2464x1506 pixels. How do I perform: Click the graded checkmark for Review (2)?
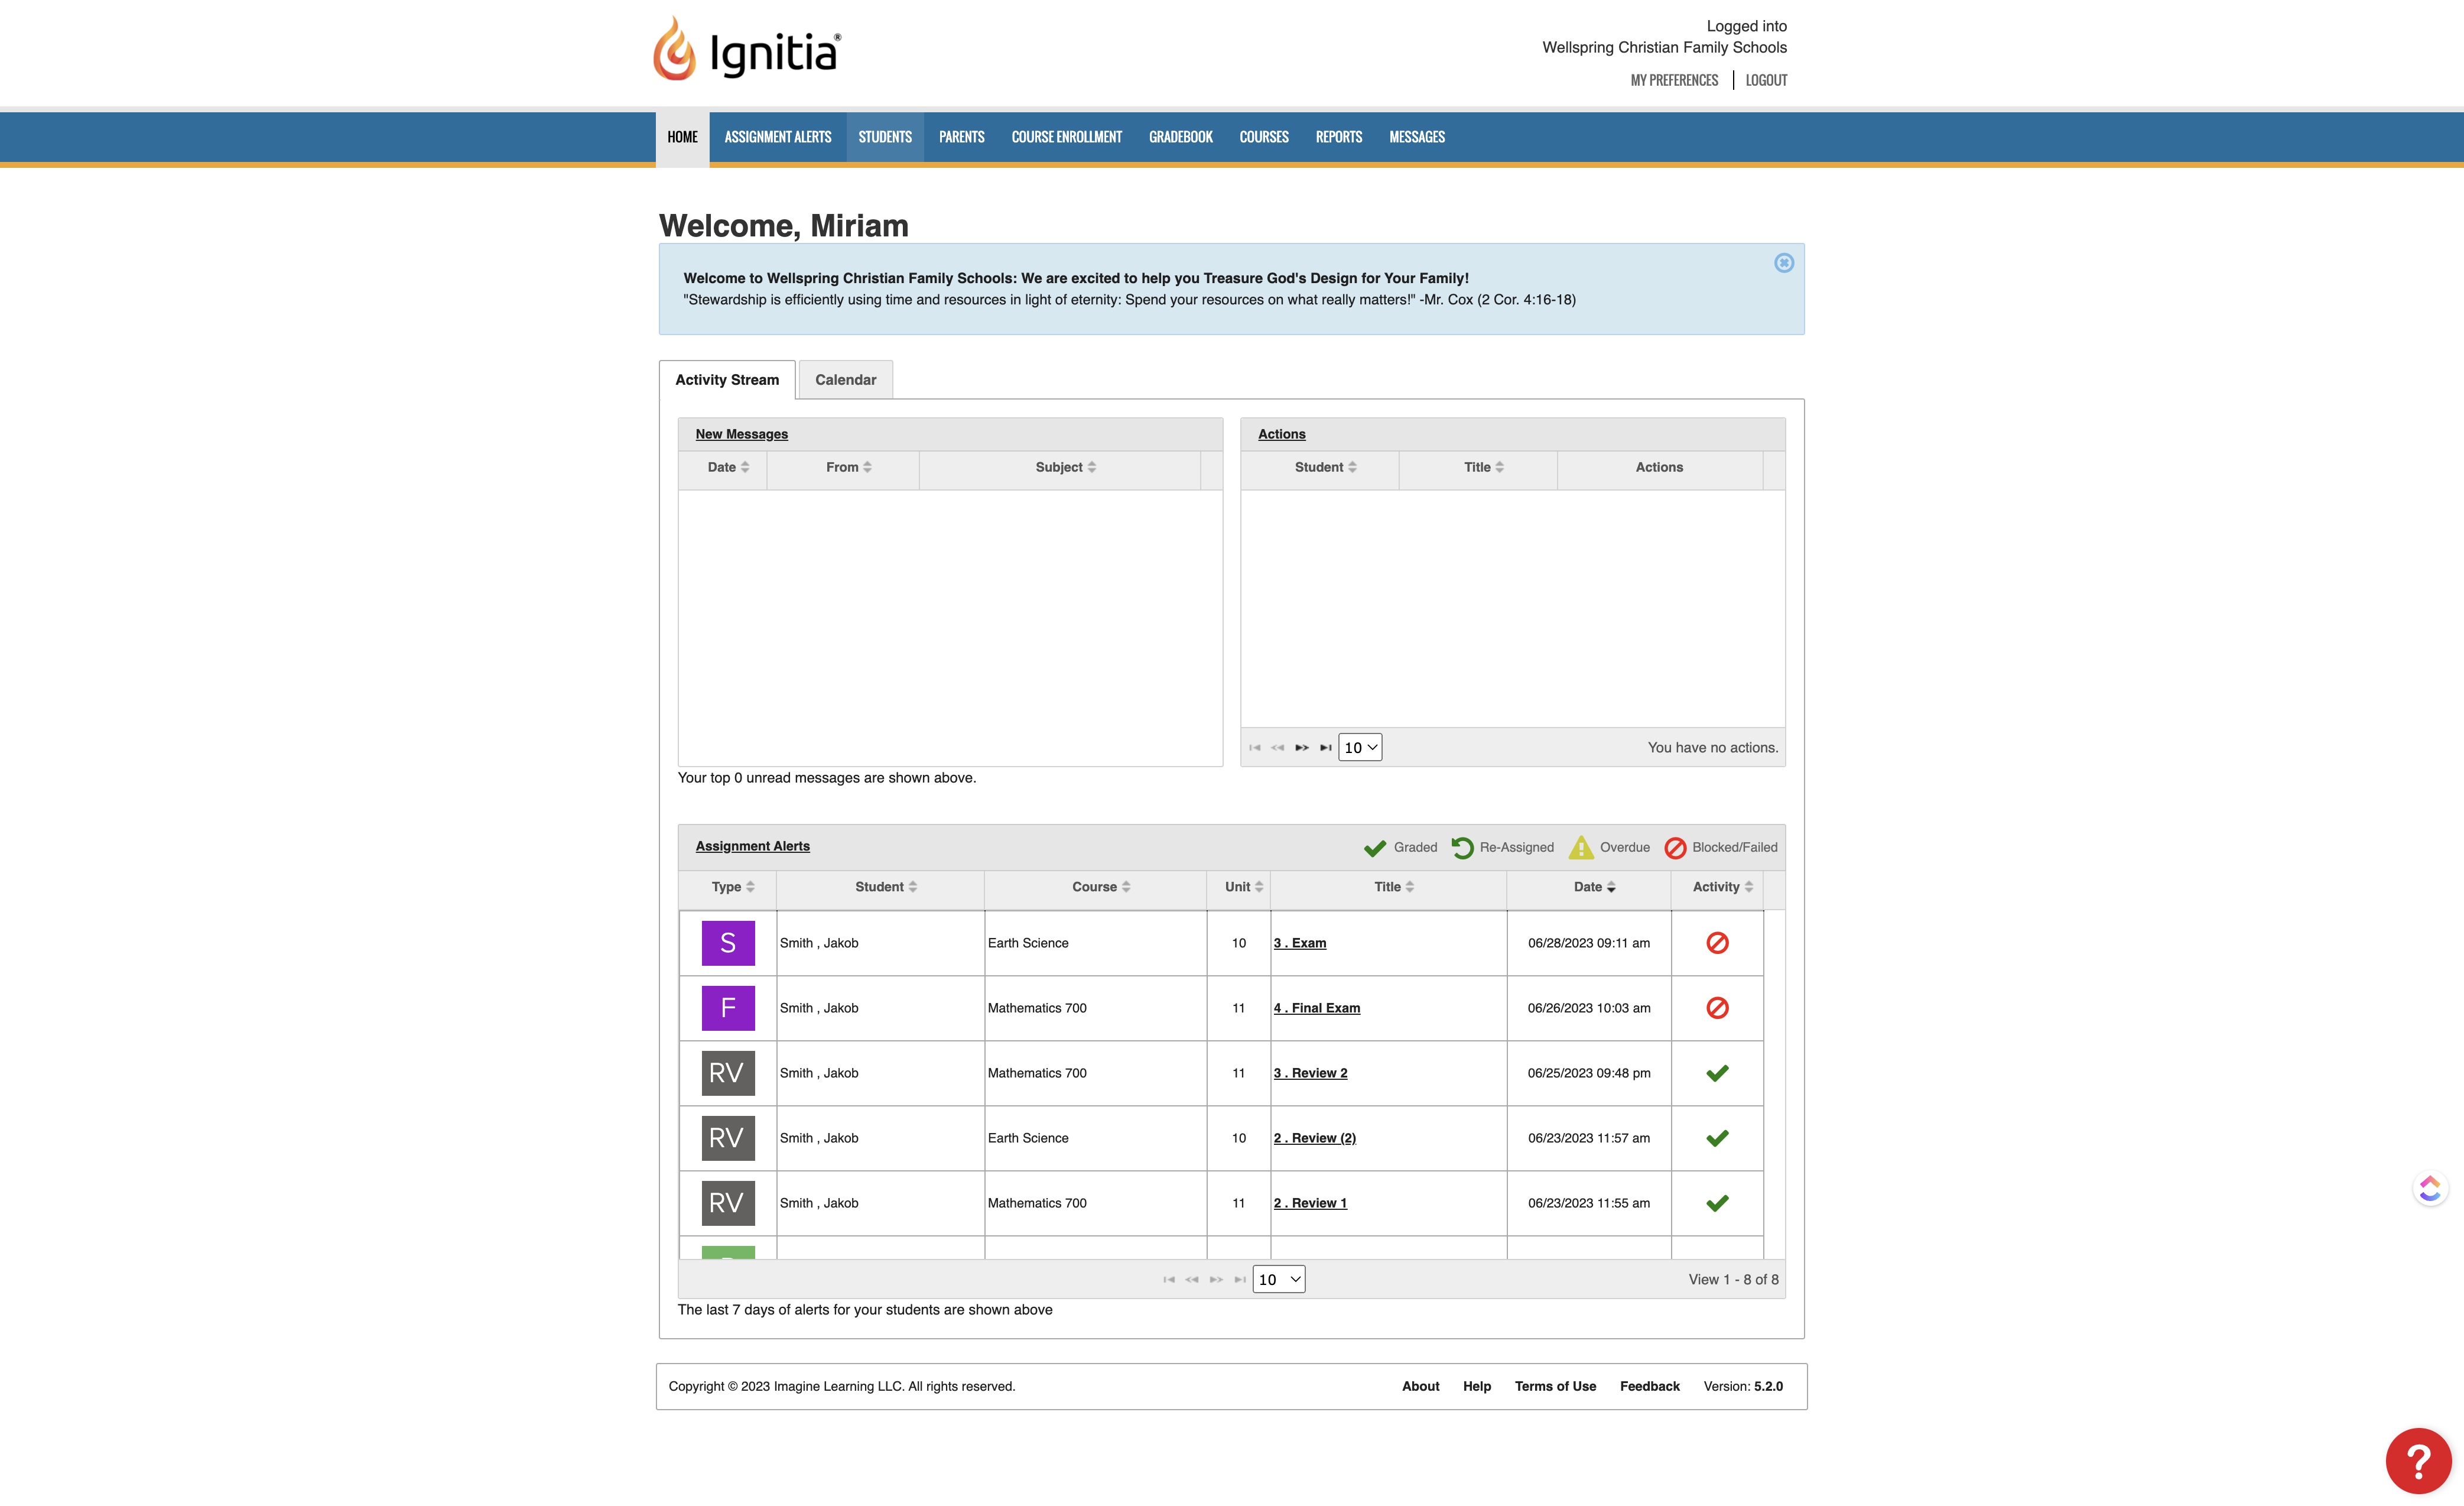[x=1717, y=1138]
